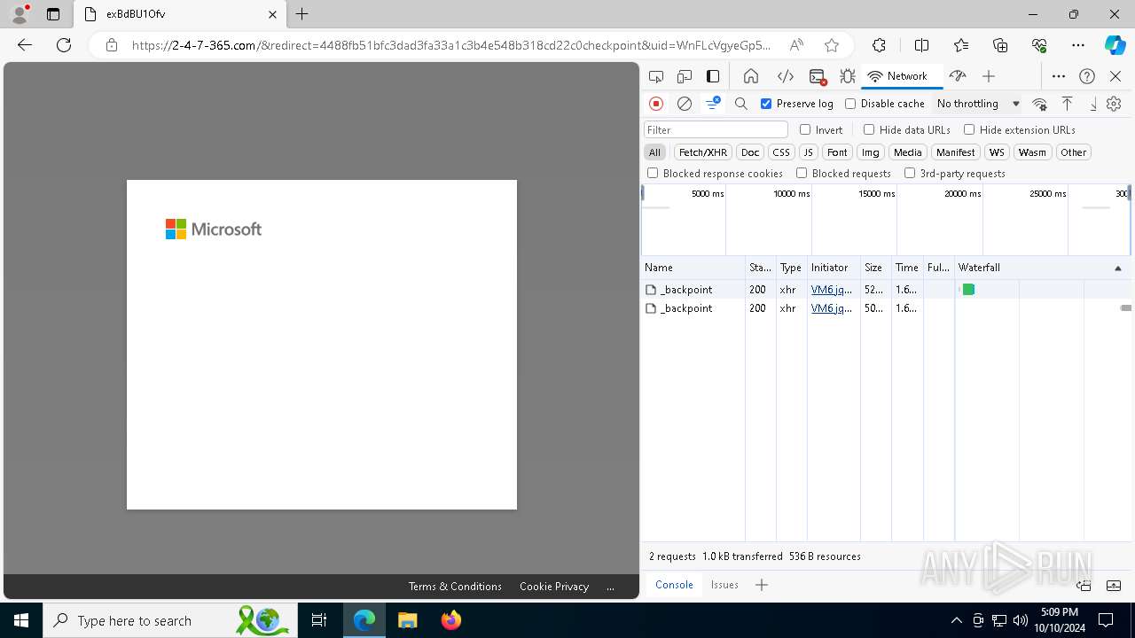Import HAR file upload arrow icon

[x=1068, y=104]
